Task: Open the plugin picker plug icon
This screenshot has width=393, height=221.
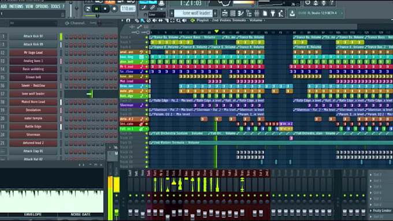Action: tap(273, 13)
